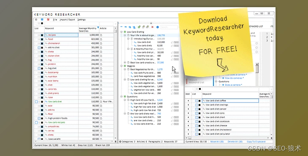The width and height of the screenshot is (308, 156).
Task: Select the dukan diet keyword
Action: (54, 56)
